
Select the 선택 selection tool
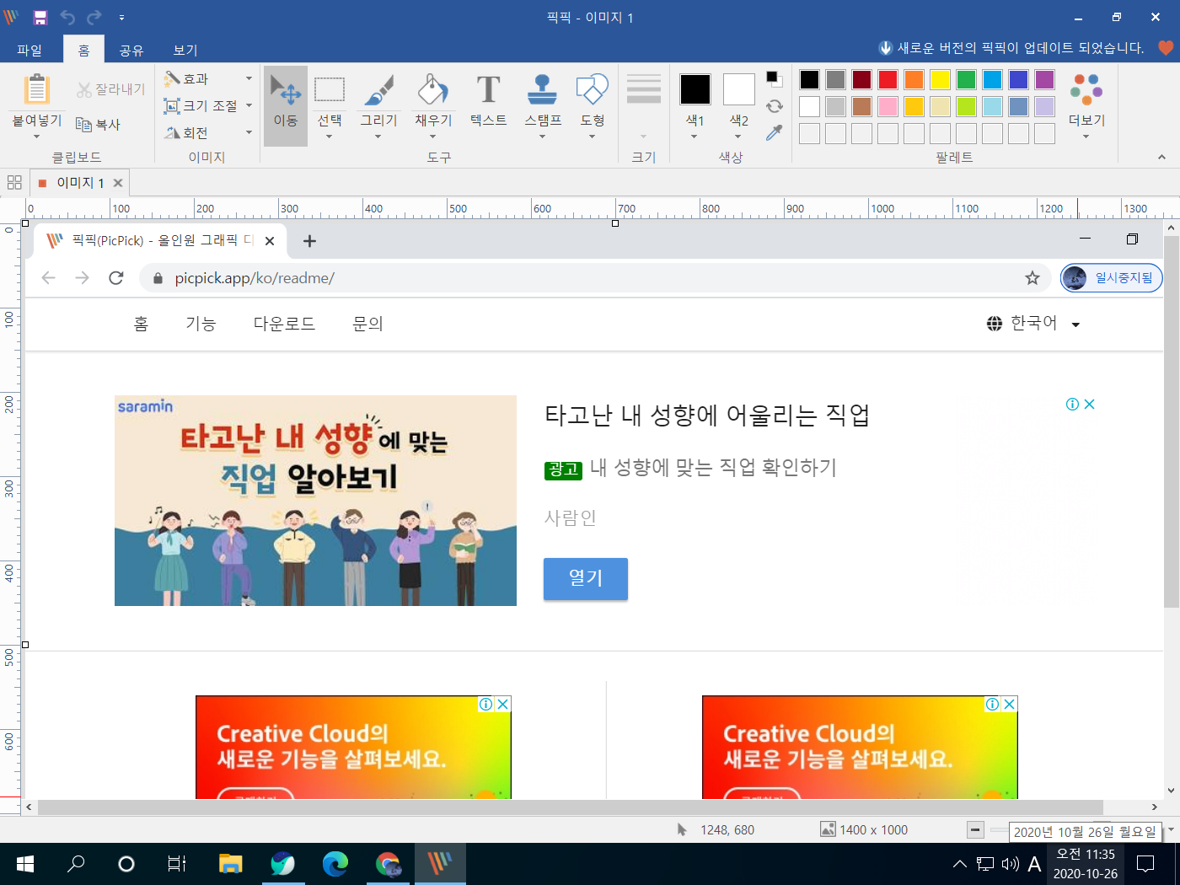[330, 105]
